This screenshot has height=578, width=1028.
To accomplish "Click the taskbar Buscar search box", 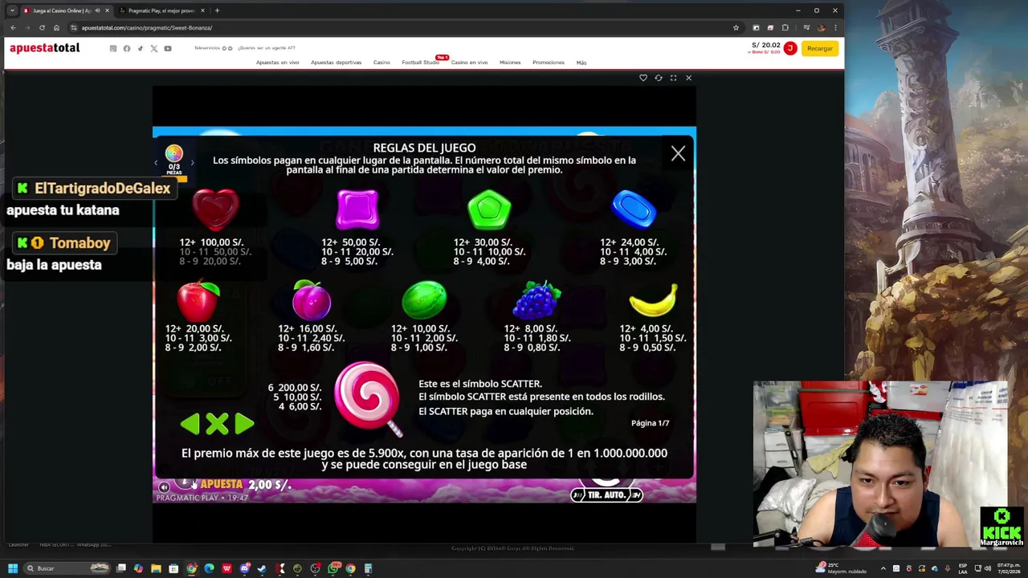I will pos(67,568).
